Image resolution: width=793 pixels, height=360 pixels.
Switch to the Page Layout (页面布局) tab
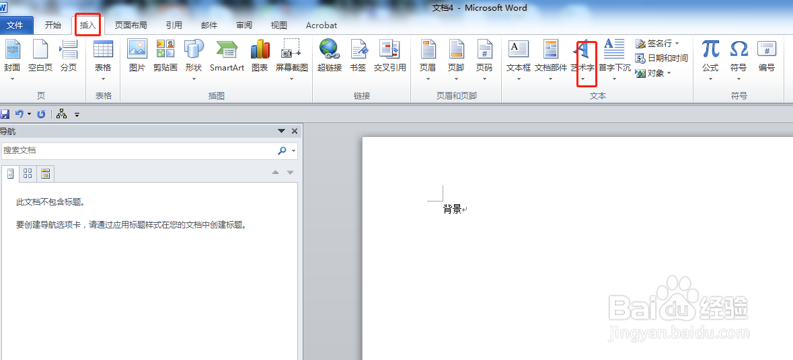point(131,26)
